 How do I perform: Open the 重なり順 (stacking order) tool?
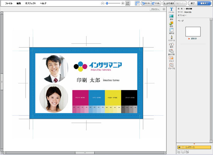pos(171,52)
